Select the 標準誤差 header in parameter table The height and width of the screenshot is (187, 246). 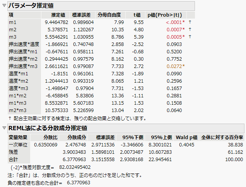(82, 15)
